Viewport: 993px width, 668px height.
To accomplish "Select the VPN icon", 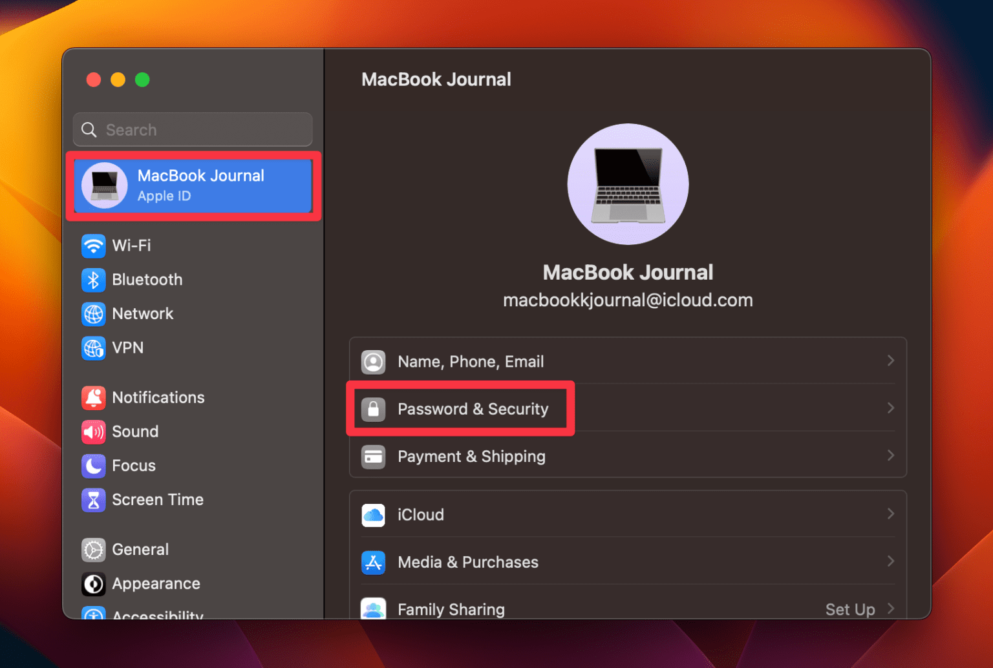I will [x=94, y=348].
